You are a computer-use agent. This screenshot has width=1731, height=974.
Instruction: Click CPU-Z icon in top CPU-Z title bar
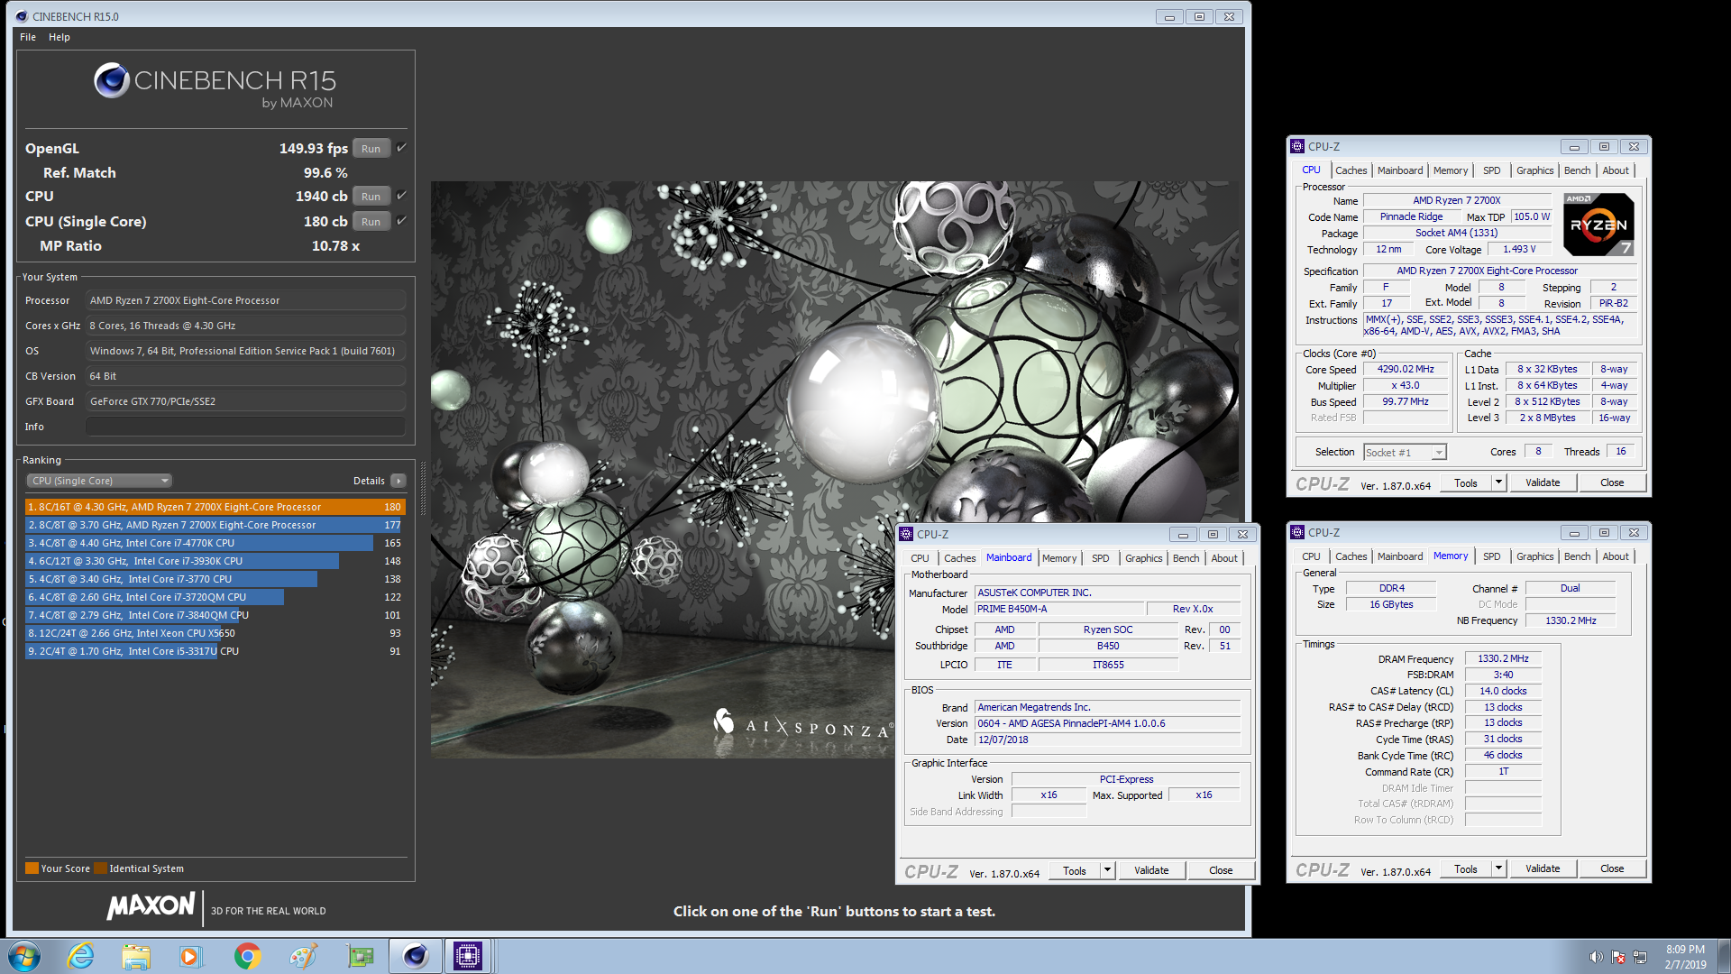click(1297, 146)
